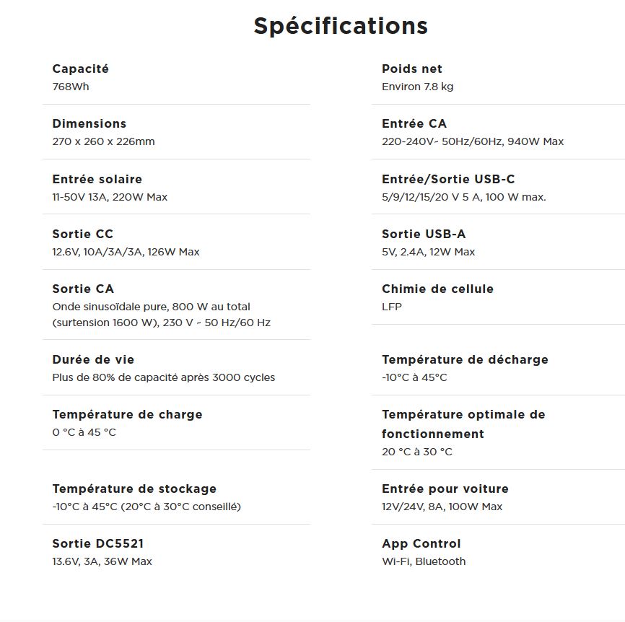Select the Entrée CA label
625x622 pixels.
click(x=414, y=123)
